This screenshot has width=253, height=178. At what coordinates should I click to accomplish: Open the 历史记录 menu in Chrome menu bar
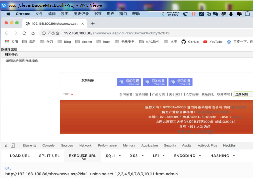81,14
